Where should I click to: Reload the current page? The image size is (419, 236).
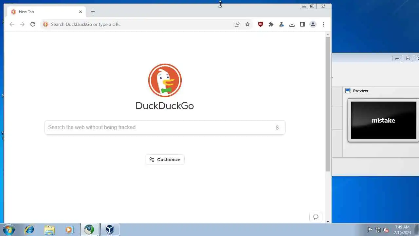[x=33, y=24]
